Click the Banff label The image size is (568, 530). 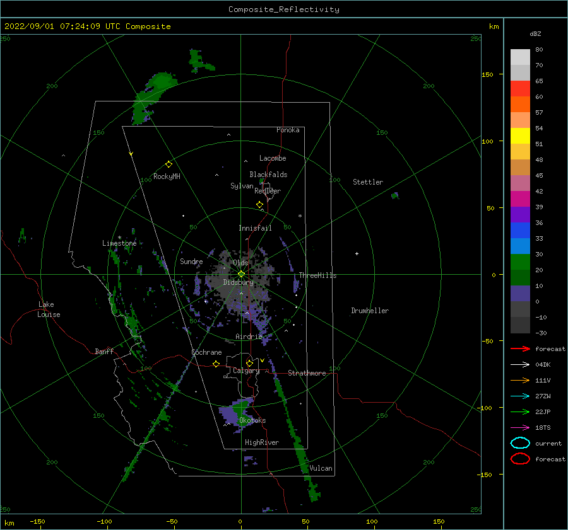(x=104, y=351)
